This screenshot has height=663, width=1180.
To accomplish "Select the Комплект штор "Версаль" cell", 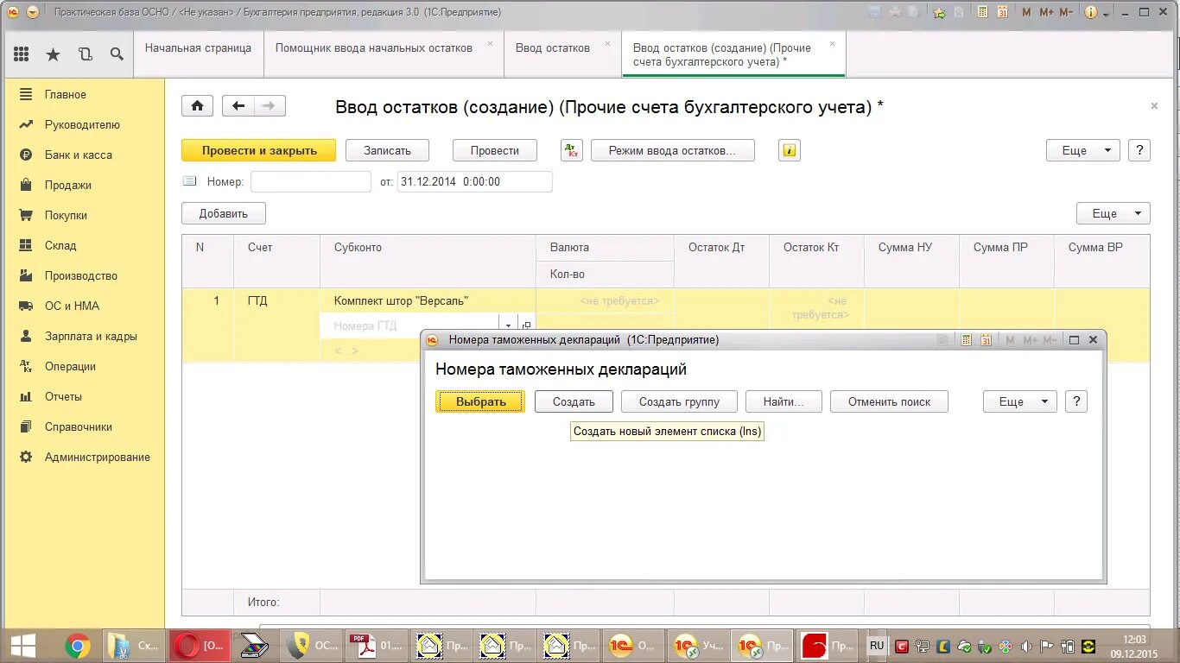I will point(428,300).
